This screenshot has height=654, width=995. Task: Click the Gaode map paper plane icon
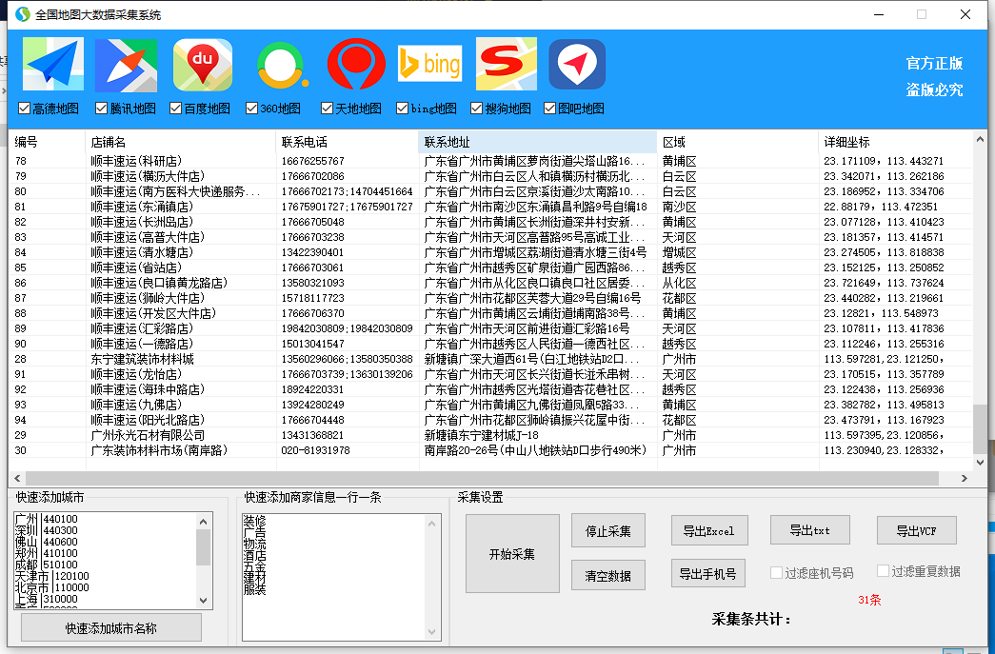click(x=53, y=64)
